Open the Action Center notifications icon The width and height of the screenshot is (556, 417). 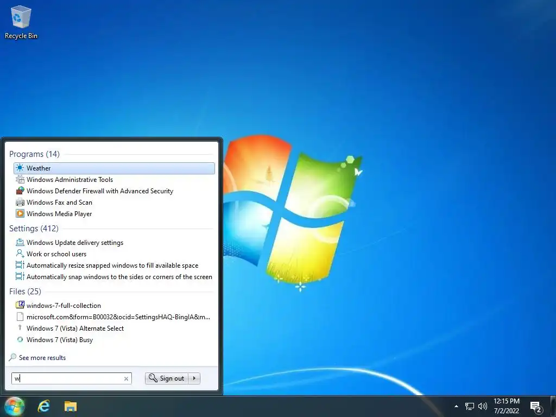(x=536, y=407)
